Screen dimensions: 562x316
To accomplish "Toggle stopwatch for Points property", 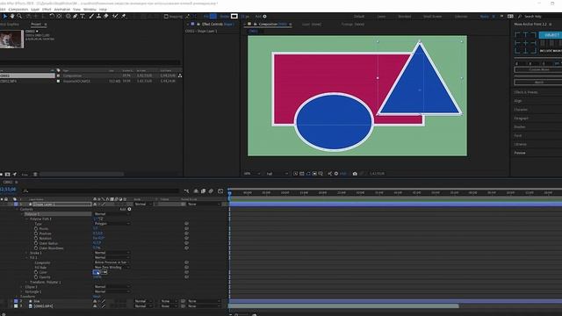I will [36, 228].
